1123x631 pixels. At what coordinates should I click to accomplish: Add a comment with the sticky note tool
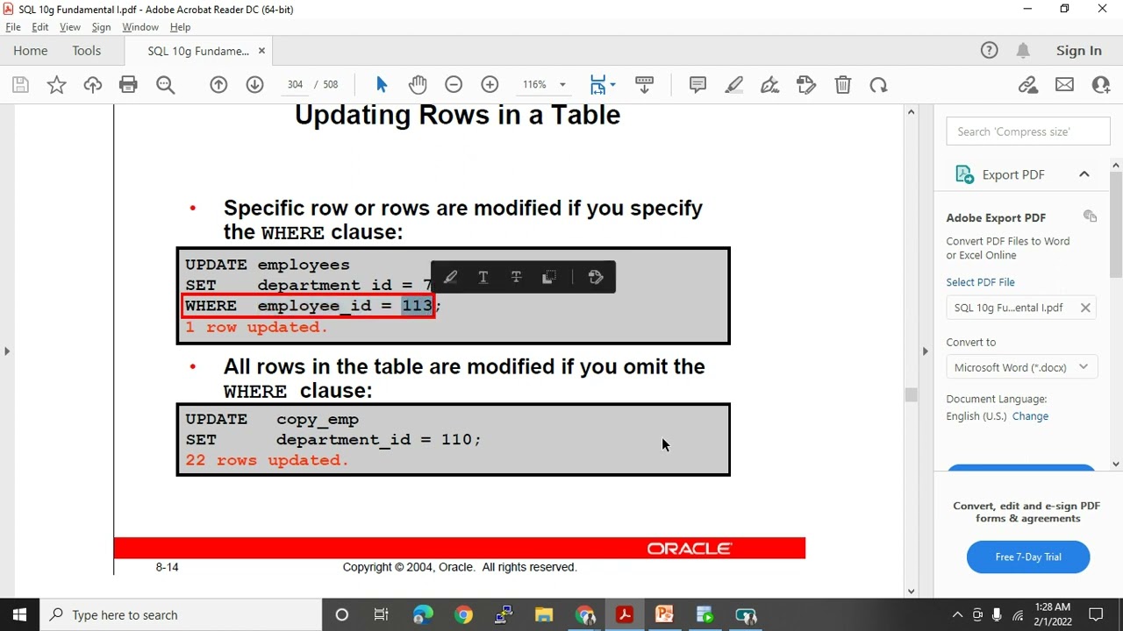pyautogui.click(x=698, y=85)
